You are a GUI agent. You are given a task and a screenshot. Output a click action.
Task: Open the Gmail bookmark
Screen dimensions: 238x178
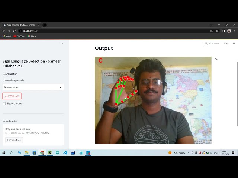(x=7, y=36)
